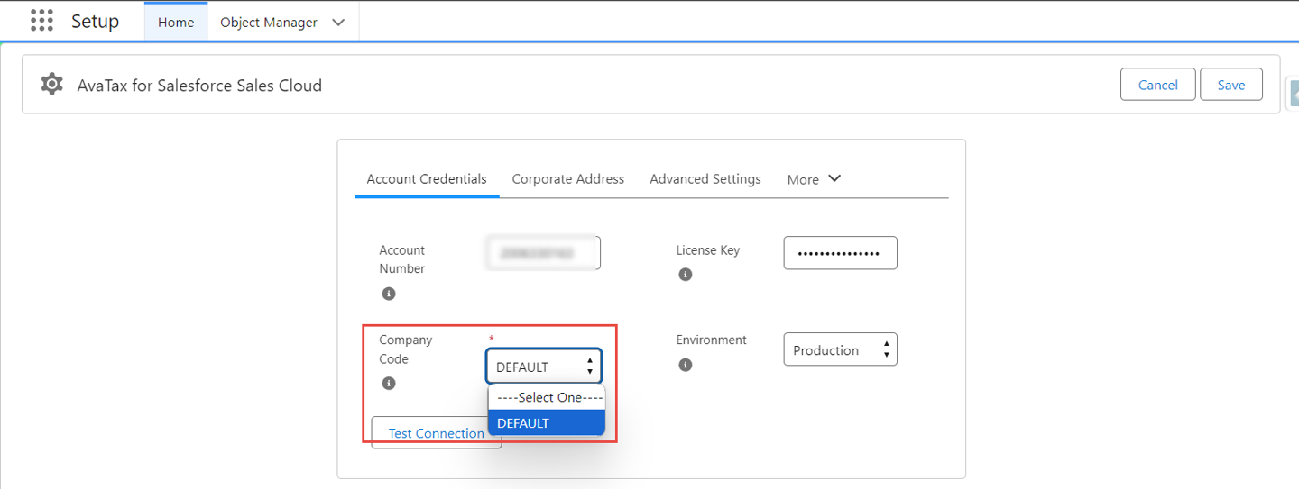
Task: Select the Corporate Address tab
Action: [x=568, y=178]
